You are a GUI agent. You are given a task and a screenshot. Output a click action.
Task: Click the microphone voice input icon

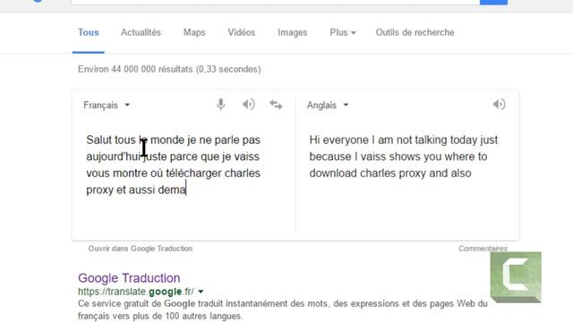click(x=221, y=105)
